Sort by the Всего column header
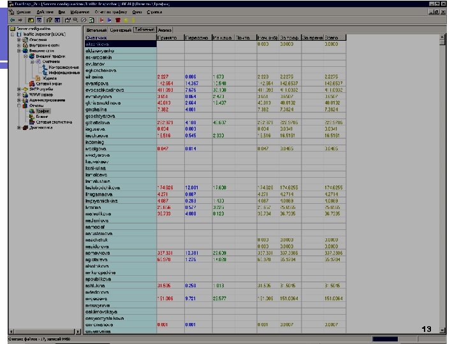The height and width of the screenshot is (344, 459). click(x=335, y=38)
